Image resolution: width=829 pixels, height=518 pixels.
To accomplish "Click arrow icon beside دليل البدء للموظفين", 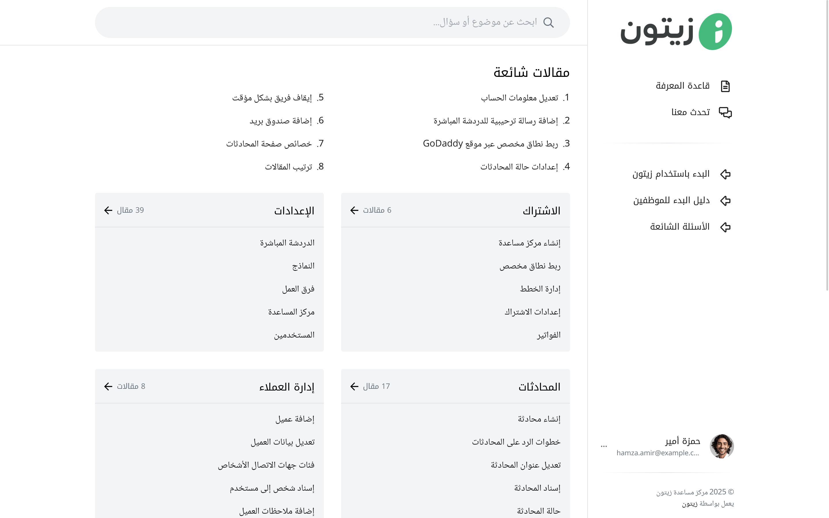I will click(725, 201).
